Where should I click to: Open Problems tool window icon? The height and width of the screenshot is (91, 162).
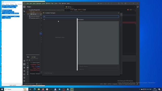tap(24, 78)
